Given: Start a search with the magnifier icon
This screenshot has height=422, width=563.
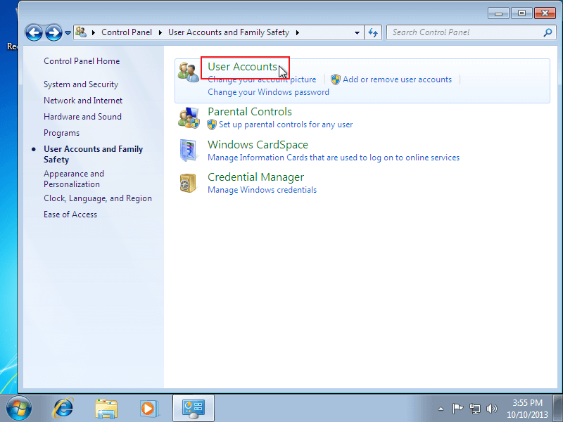Looking at the screenshot, I should click(x=548, y=32).
